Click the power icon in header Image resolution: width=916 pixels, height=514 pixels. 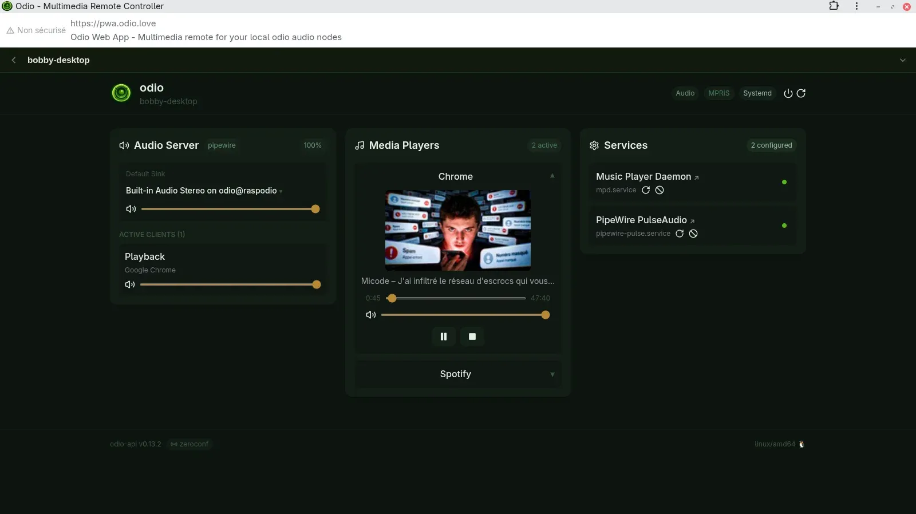pos(788,93)
